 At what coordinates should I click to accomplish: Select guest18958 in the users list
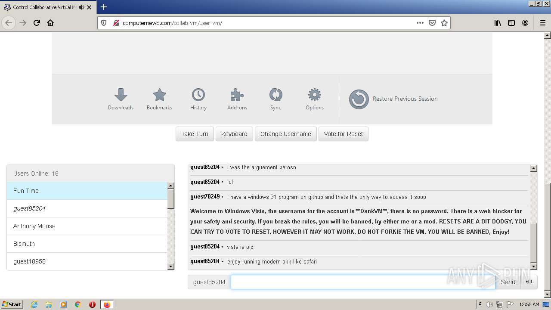pos(87,261)
